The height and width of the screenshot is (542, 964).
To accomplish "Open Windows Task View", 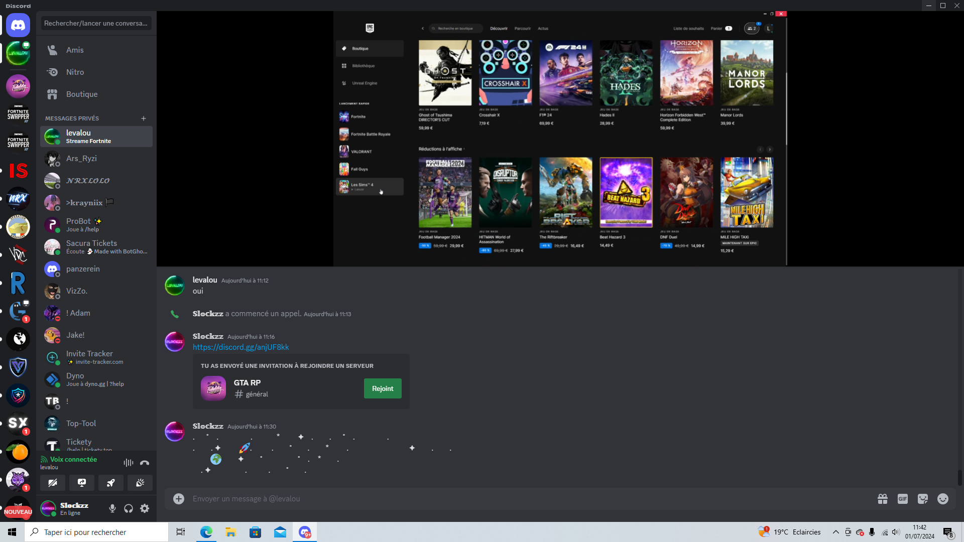I will coord(181,532).
